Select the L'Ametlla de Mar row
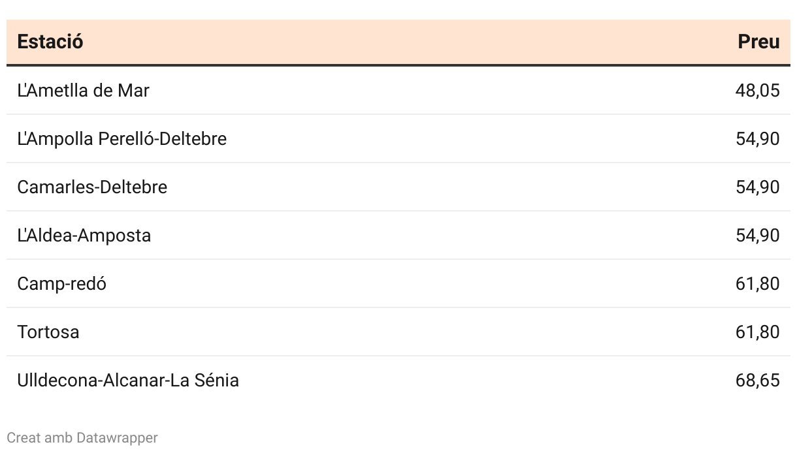 click(398, 90)
